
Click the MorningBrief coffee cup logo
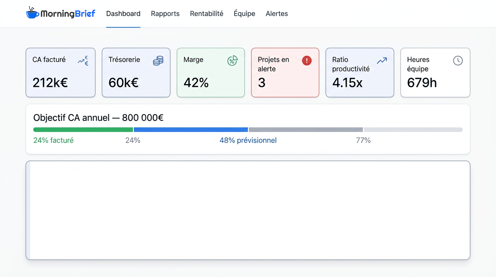tap(32, 13)
